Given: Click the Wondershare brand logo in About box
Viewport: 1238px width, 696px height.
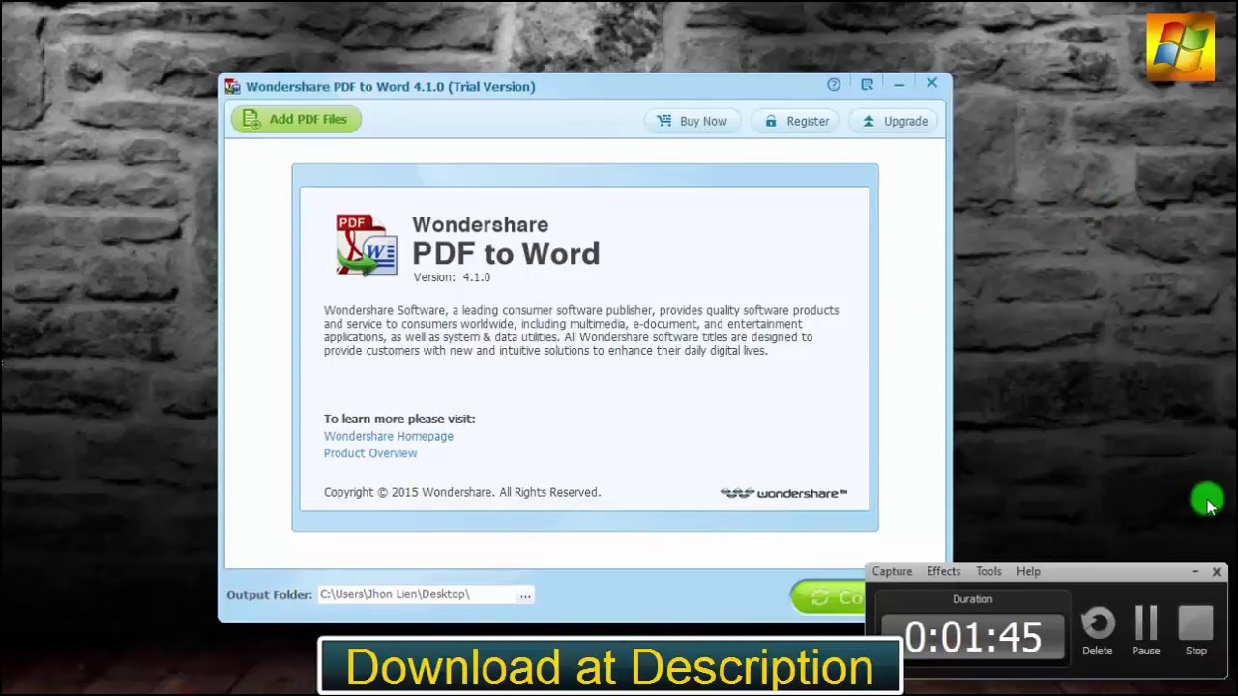Looking at the screenshot, I should coord(783,493).
